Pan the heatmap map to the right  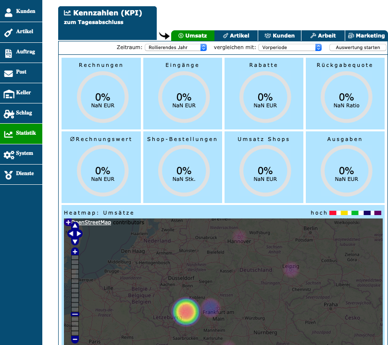pos(80,234)
